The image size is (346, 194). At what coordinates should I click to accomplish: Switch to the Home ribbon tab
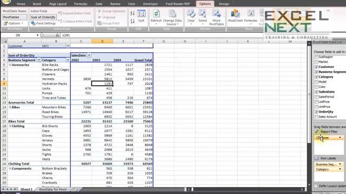pos(21,4)
